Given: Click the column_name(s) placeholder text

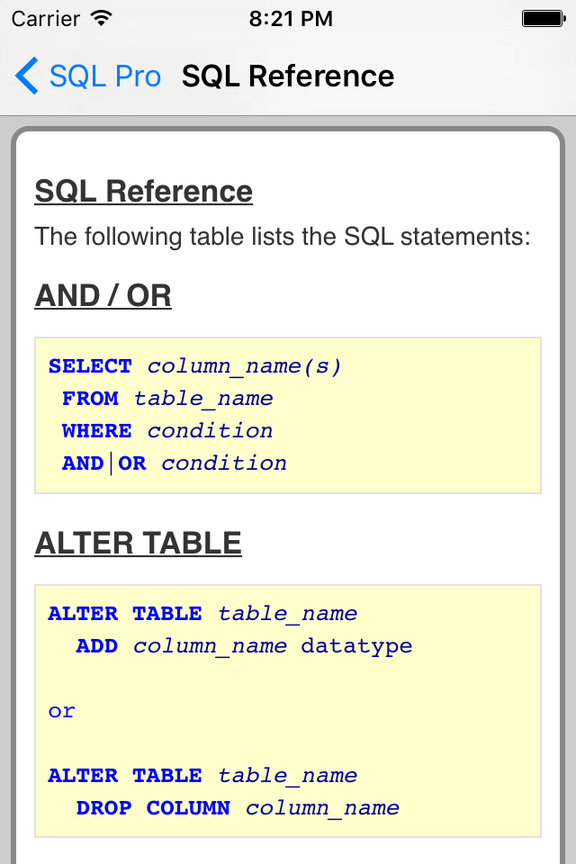Looking at the screenshot, I should (245, 366).
